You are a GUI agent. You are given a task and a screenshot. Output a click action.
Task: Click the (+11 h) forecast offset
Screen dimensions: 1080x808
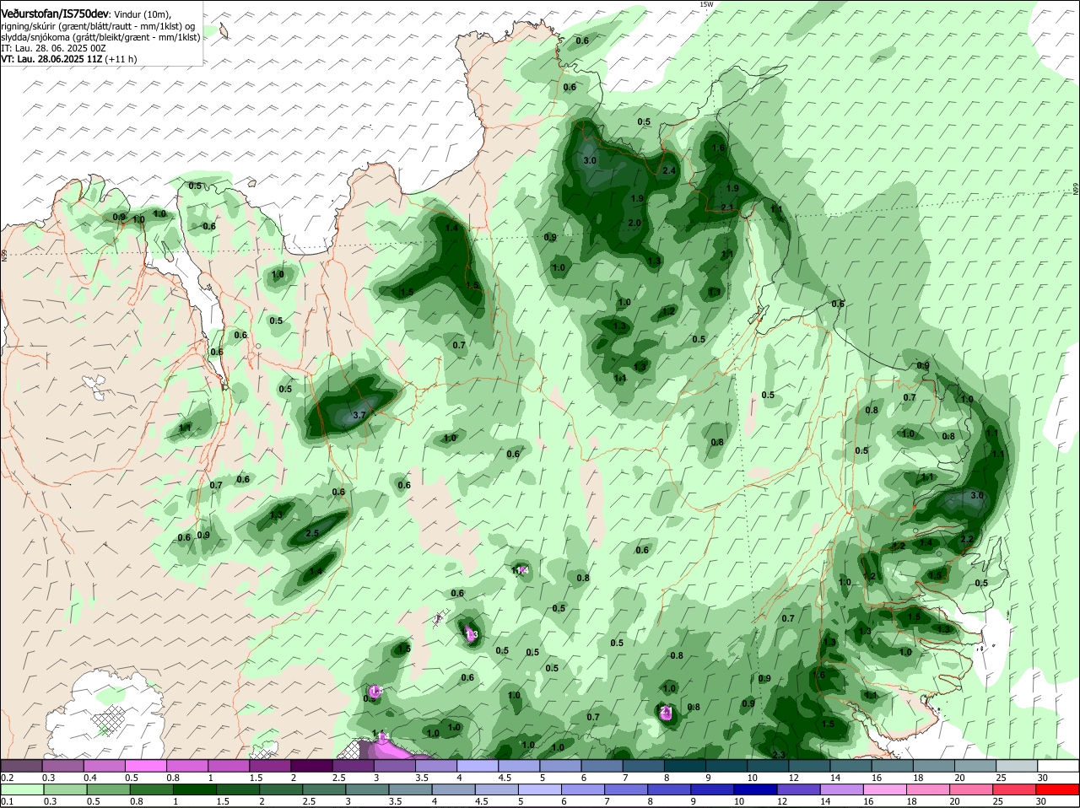click(121, 59)
